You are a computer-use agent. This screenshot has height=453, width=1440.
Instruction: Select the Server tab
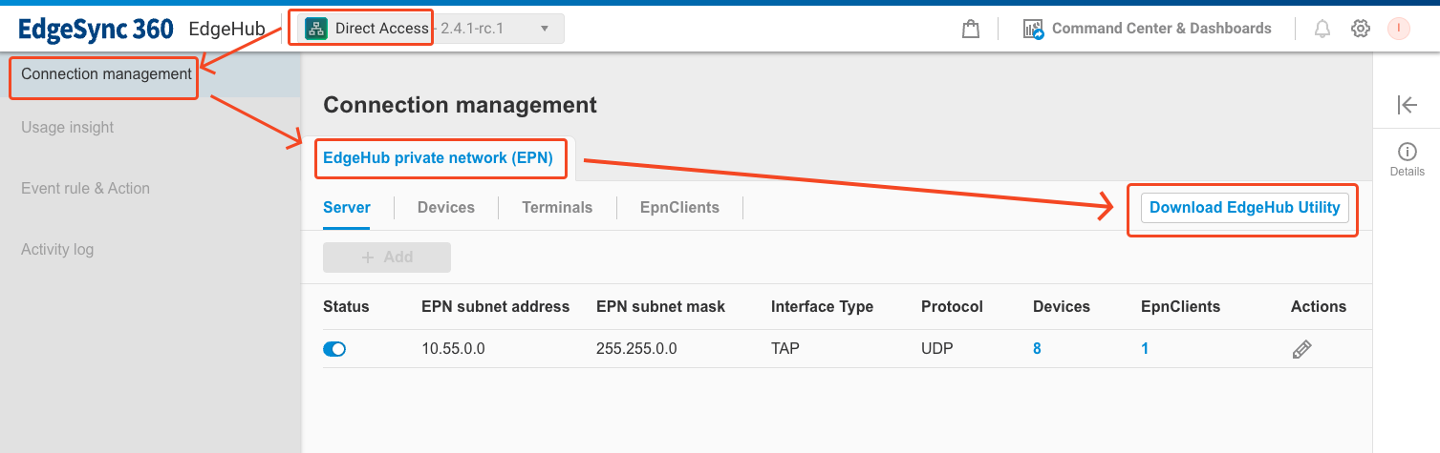pyautogui.click(x=347, y=207)
